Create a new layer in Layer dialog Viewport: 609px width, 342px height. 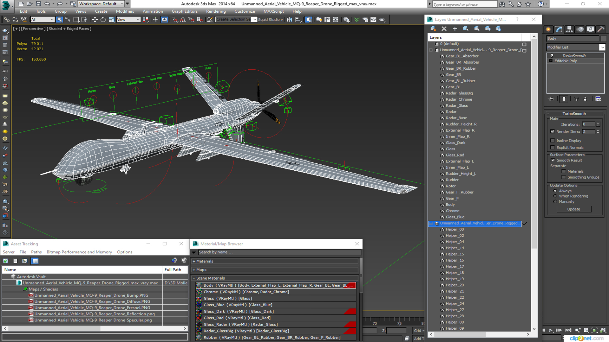[433, 29]
